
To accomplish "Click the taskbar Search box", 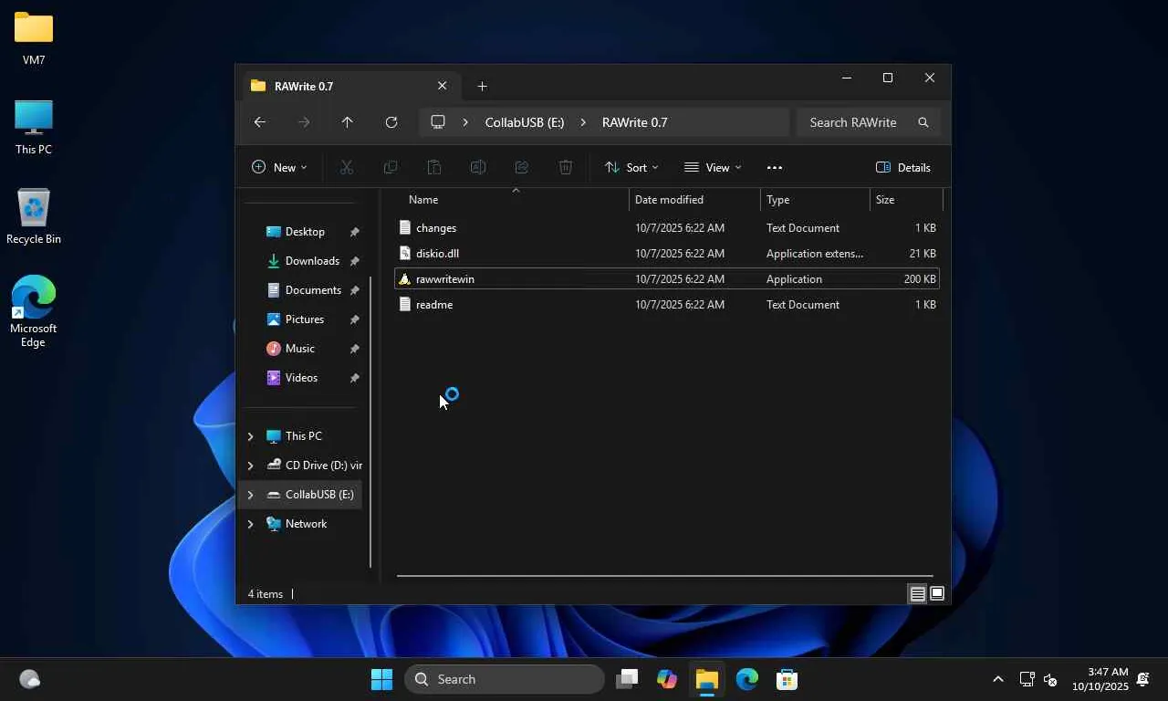I will pos(505,679).
